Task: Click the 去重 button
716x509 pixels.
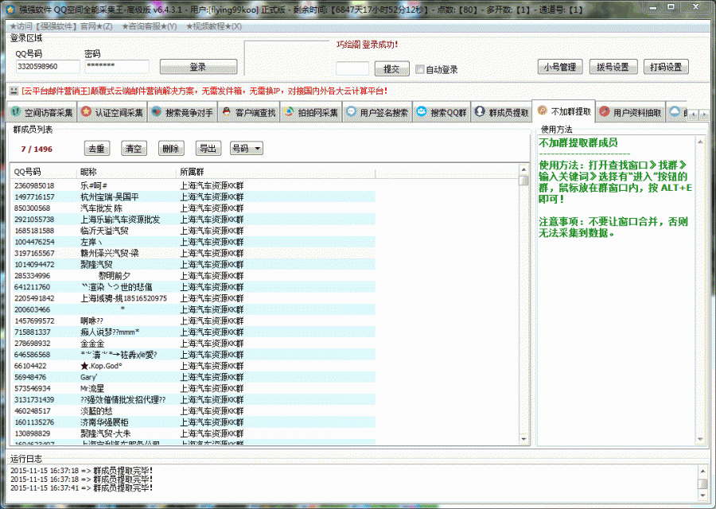Action: [x=97, y=149]
